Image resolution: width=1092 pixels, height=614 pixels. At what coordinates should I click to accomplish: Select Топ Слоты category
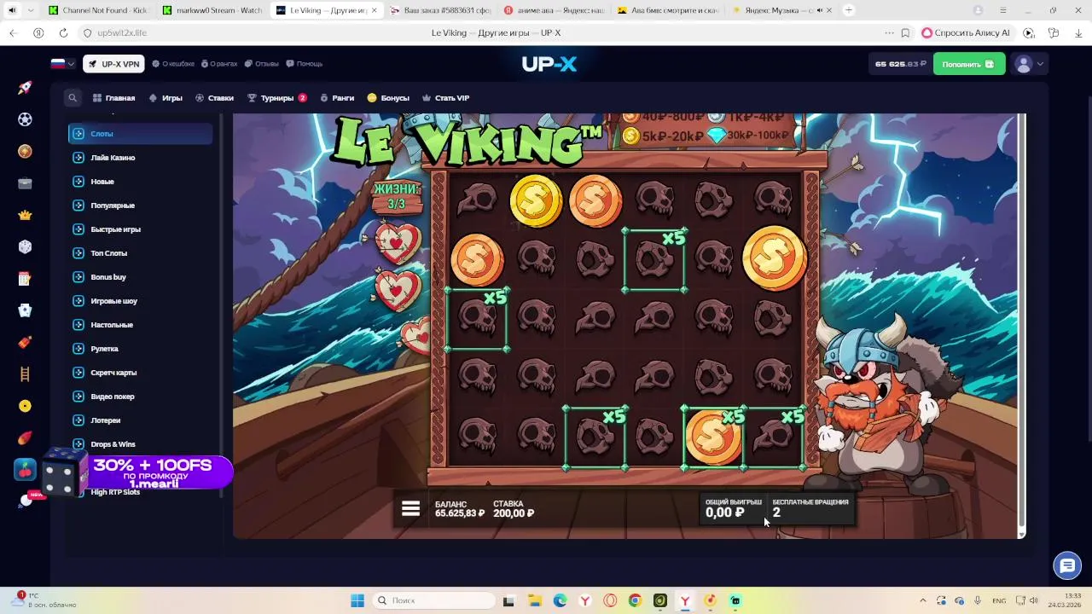point(141,253)
